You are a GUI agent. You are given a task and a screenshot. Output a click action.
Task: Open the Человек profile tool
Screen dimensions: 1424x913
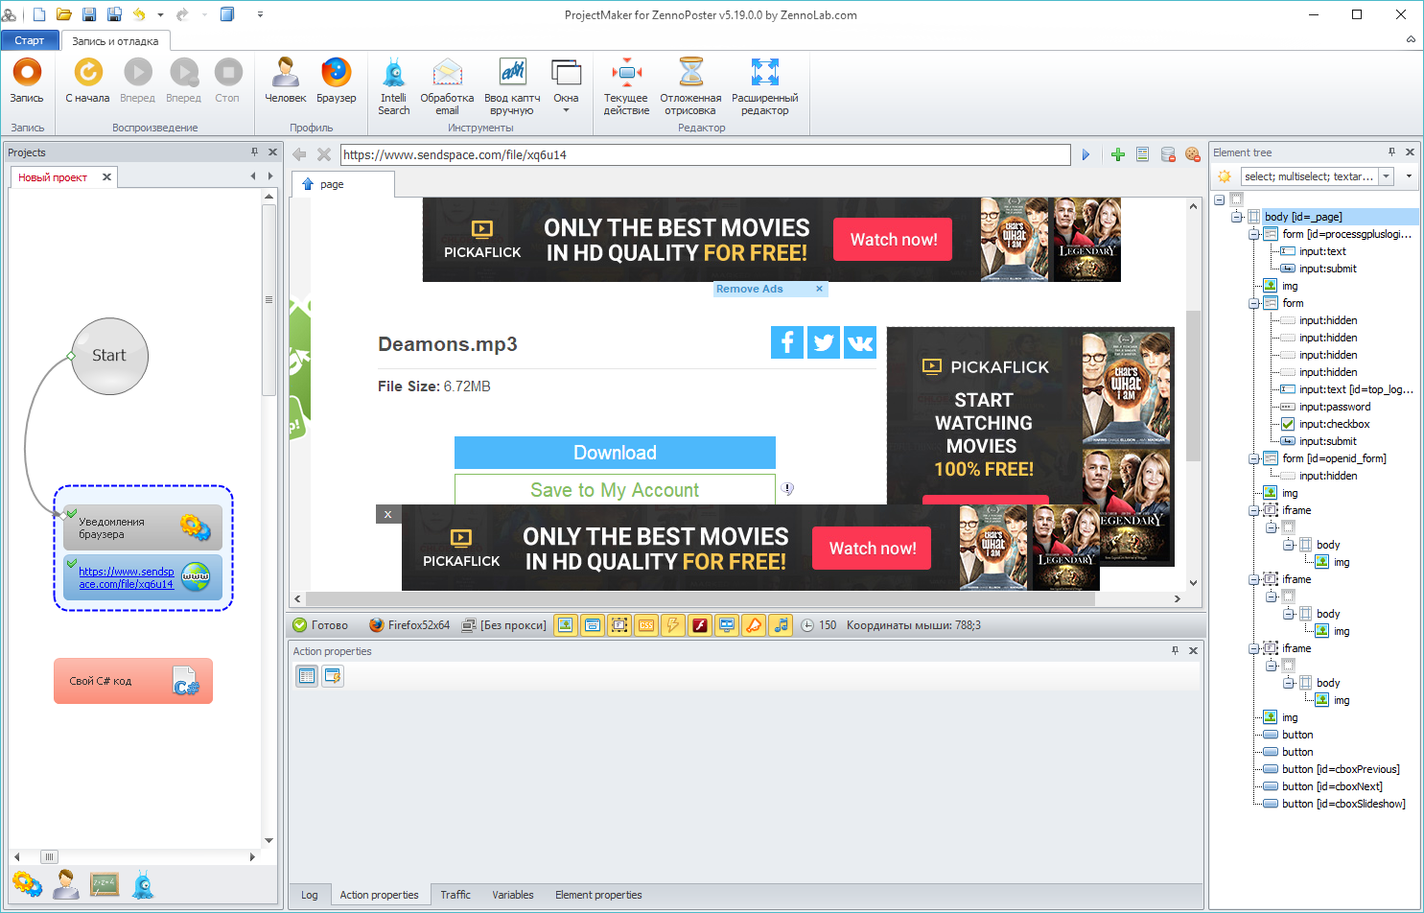point(285,81)
